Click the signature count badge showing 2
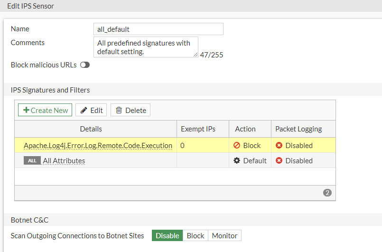Image resolution: width=382 pixels, height=252 pixels. tap(327, 193)
